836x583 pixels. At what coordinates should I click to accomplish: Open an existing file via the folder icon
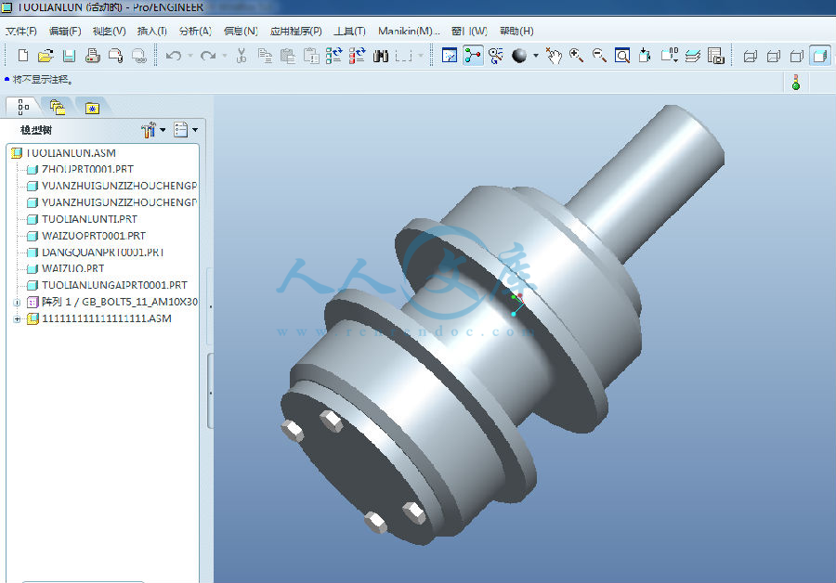coord(46,56)
